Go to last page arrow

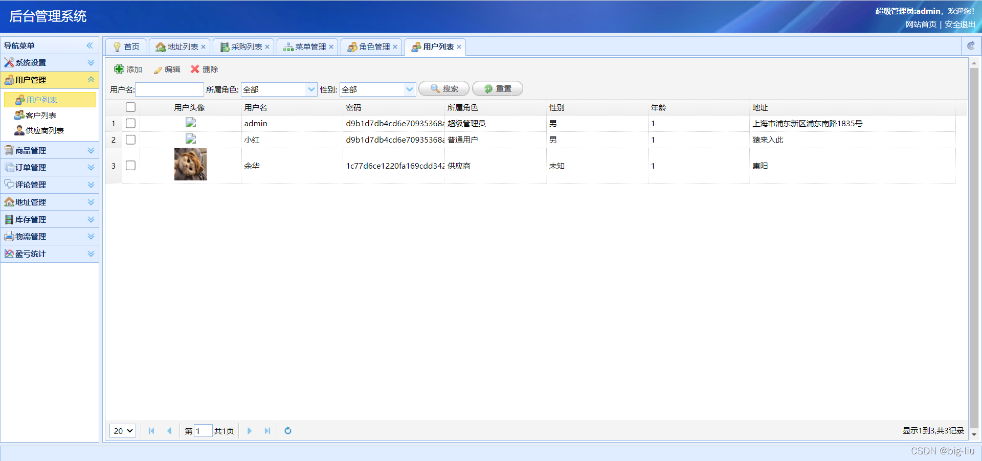pos(267,431)
